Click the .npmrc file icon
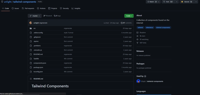The image size is (200, 95). (30, 41)
